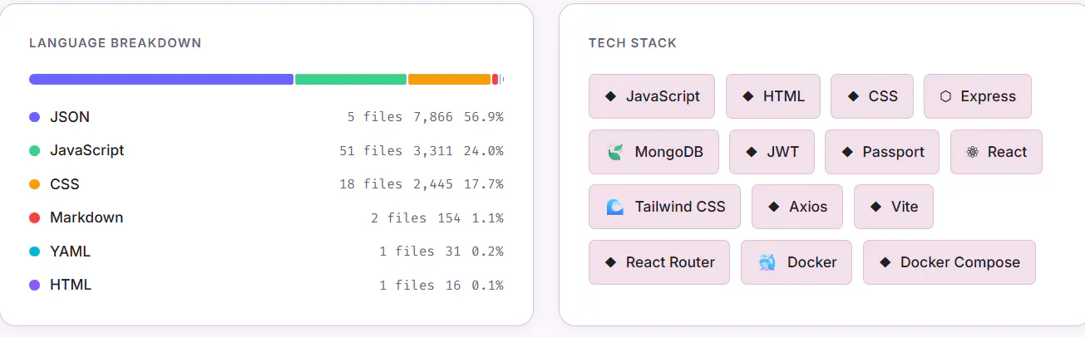Click the YAML language label
This screenshot has width=1085, height=337.
coord(71,252)
